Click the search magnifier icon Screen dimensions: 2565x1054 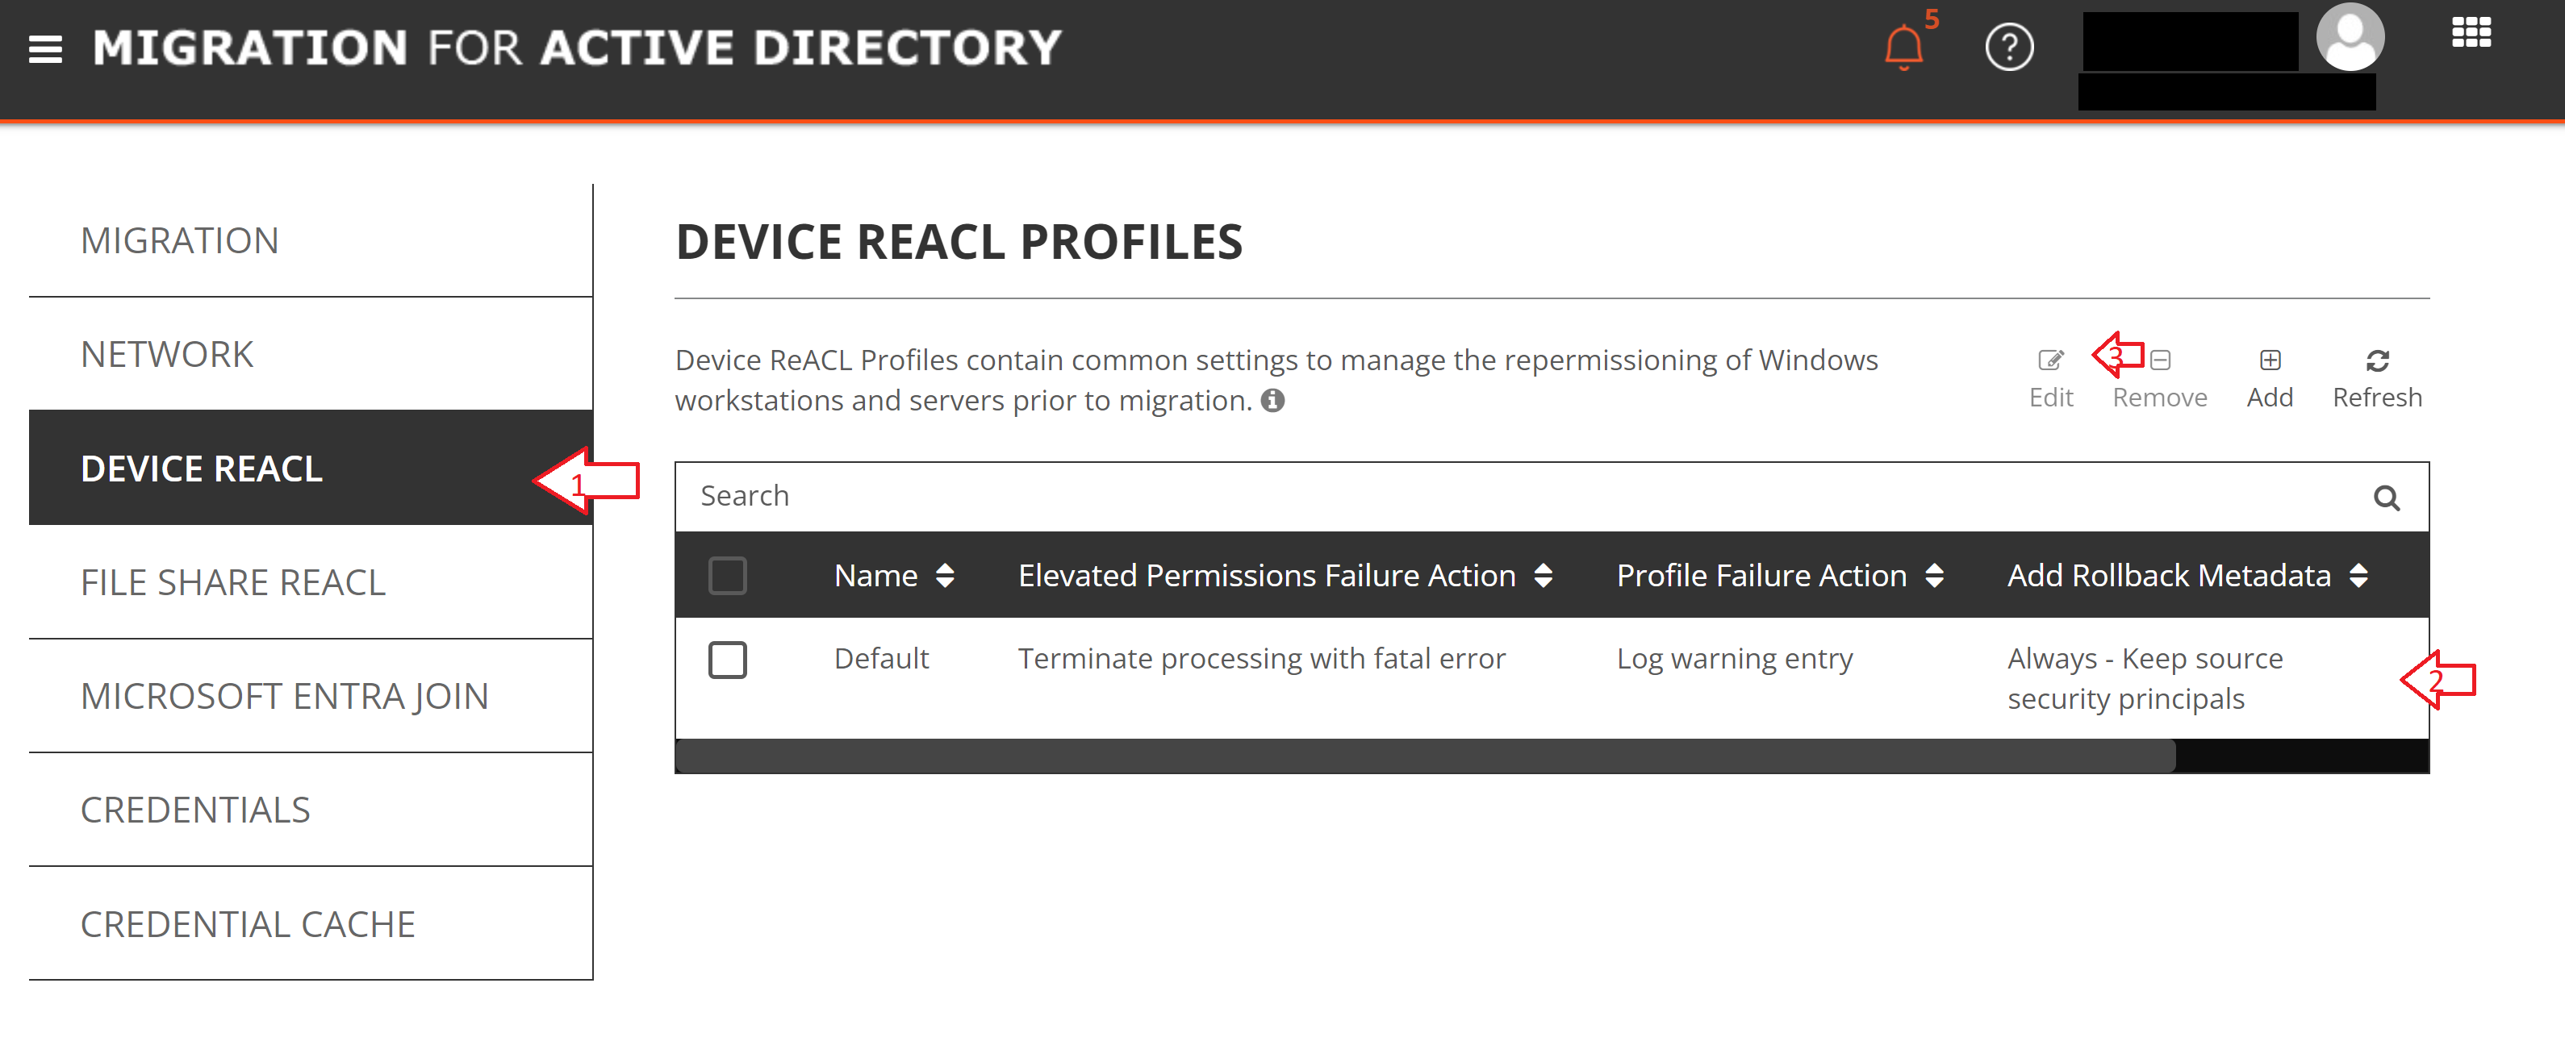(x=2387, y=497)
